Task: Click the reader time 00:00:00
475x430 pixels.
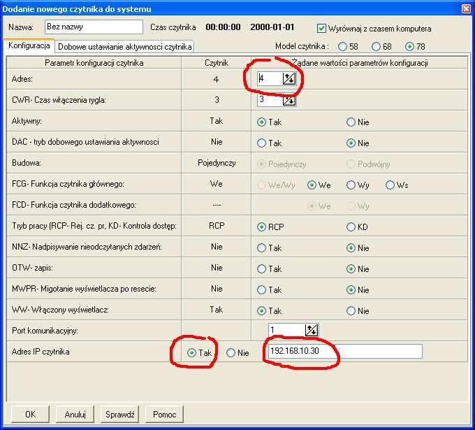Action: (223, 27)
